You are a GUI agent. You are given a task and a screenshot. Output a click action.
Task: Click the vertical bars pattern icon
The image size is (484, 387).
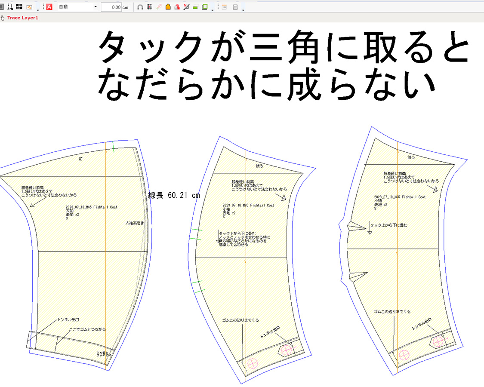149,7
